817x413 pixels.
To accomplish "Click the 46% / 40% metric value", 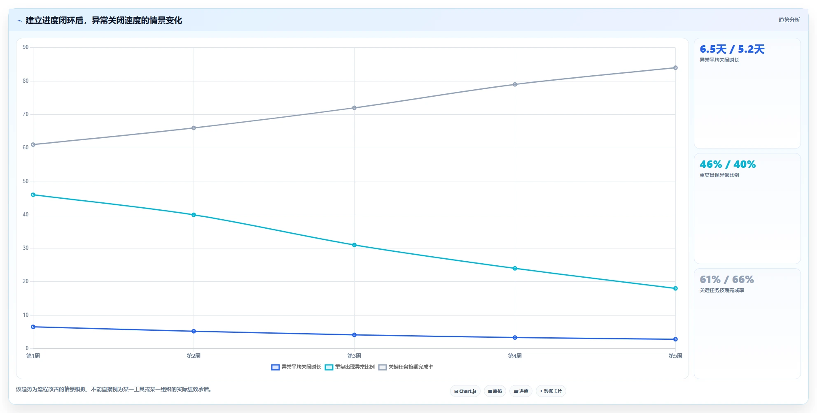I will click(x=728, y=165).
